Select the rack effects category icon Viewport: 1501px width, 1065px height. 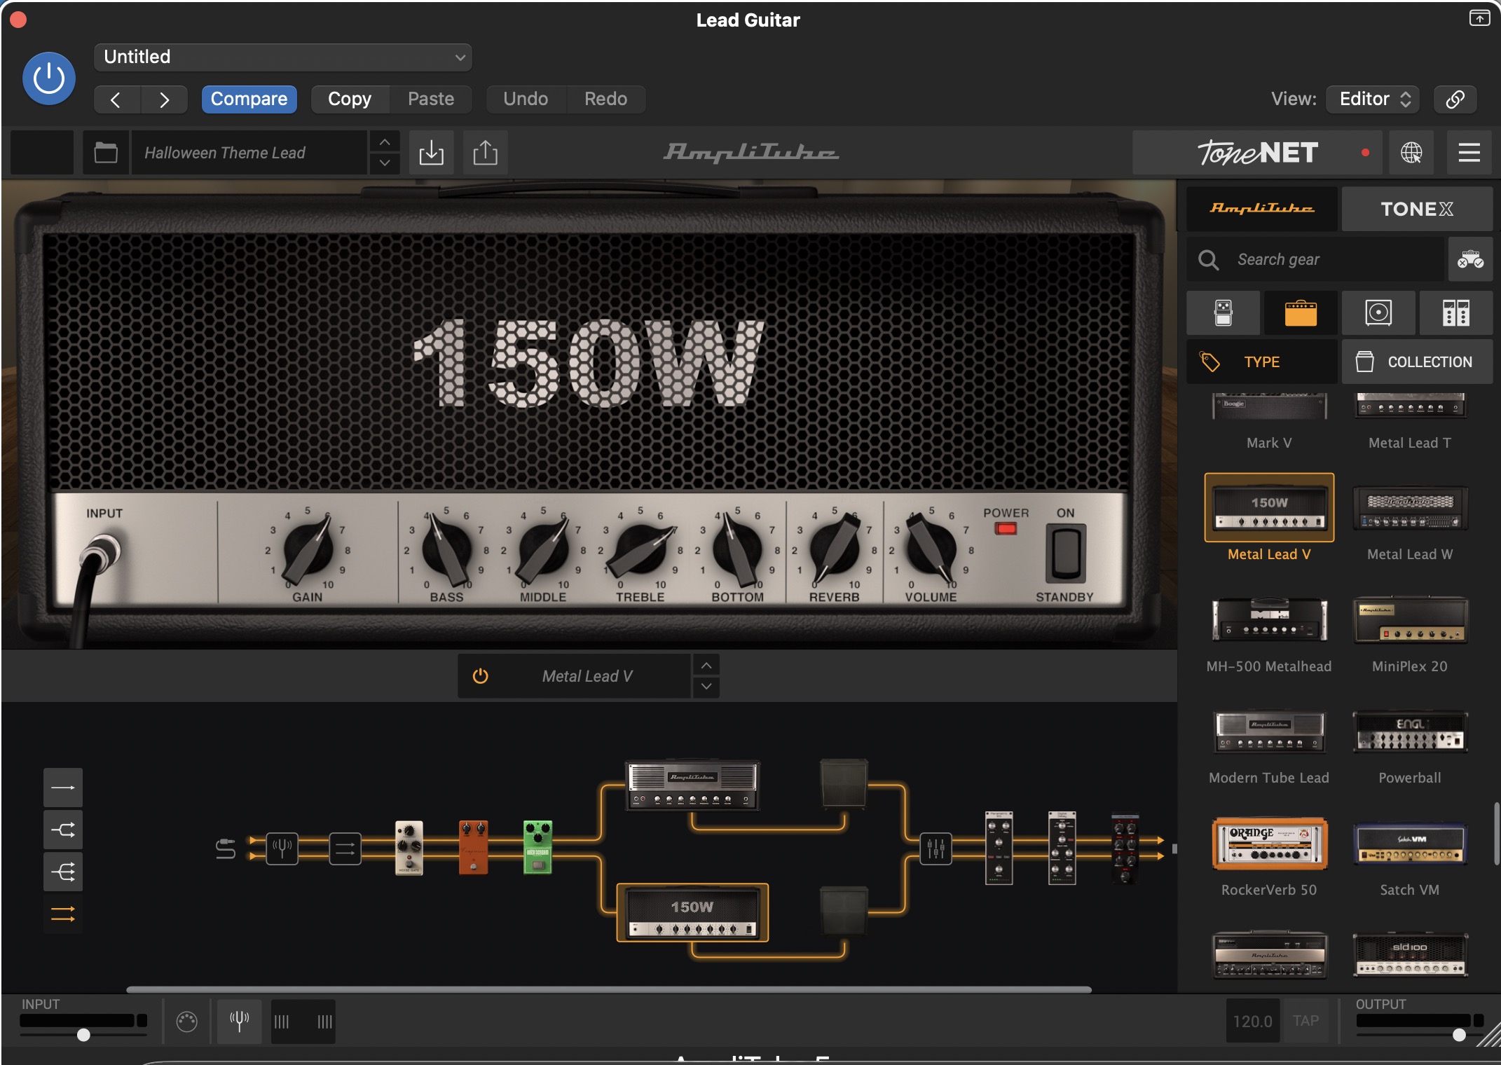point(1455,312)
